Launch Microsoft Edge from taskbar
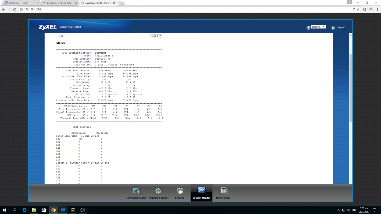The height and width of the screenshot is (214, 381). pos(24,210)
